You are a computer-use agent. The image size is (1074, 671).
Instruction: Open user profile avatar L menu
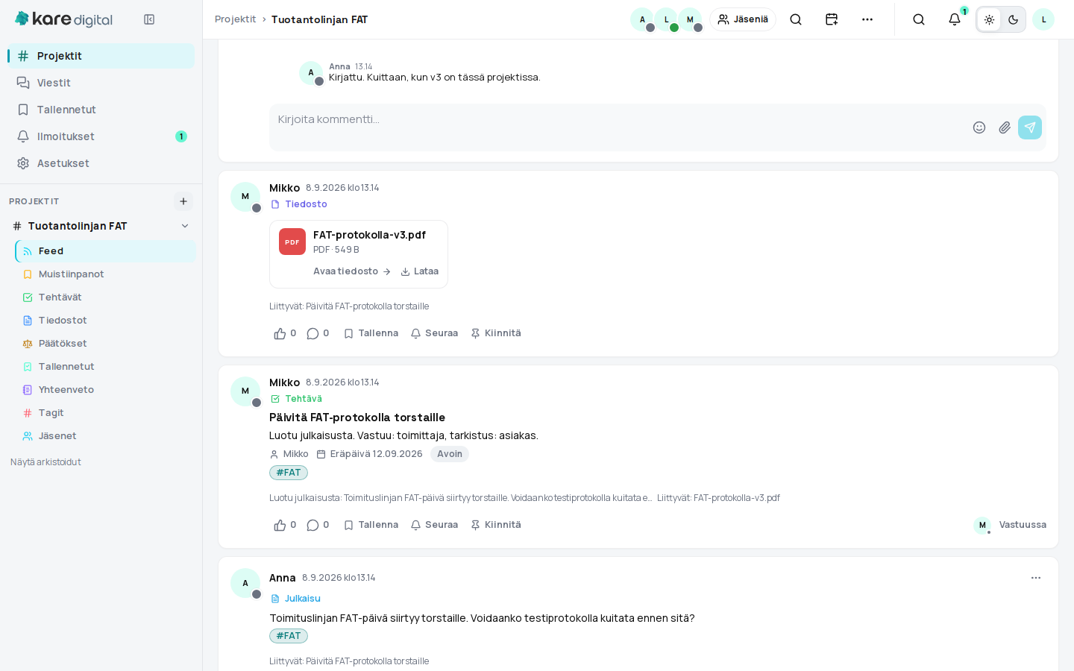point(1043,19)
